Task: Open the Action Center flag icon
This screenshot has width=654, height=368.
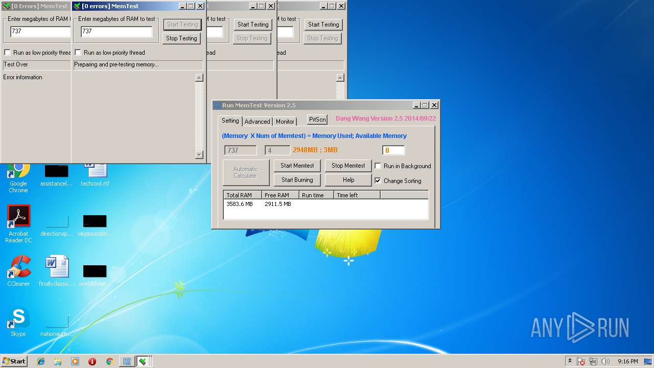Action: coord(581,361)
